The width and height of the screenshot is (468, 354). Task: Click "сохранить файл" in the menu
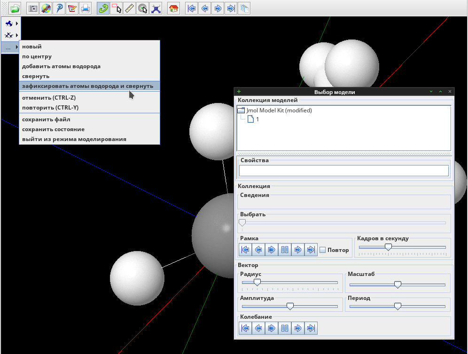[90, 119]
